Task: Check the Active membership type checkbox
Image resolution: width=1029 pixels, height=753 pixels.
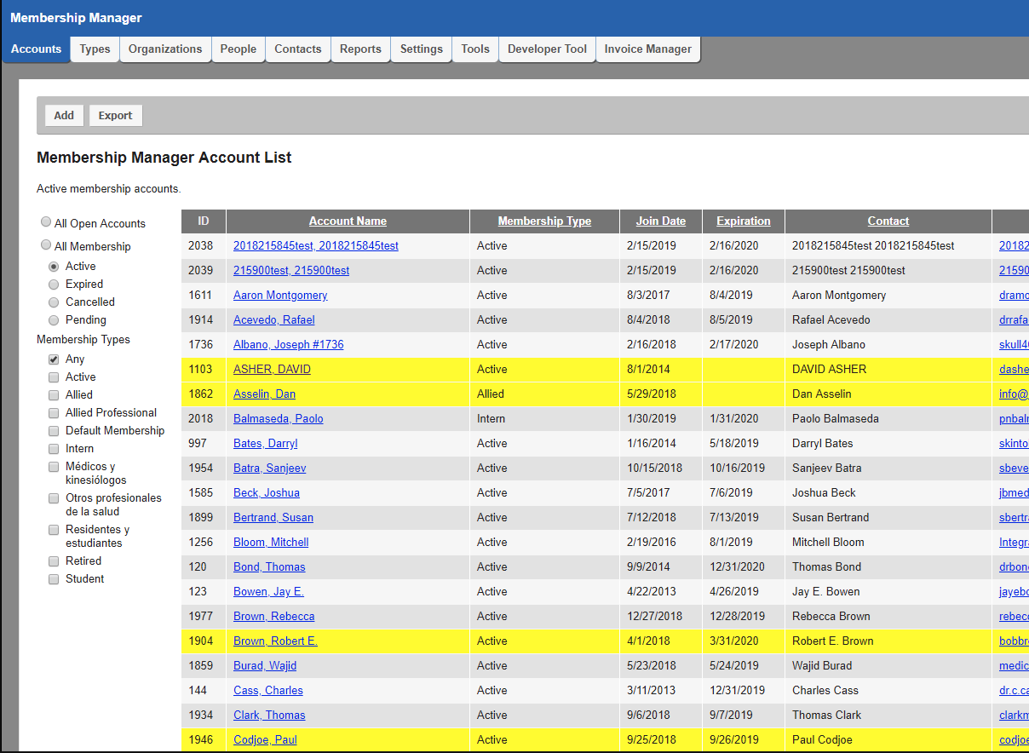Action: tap(54, 377)
